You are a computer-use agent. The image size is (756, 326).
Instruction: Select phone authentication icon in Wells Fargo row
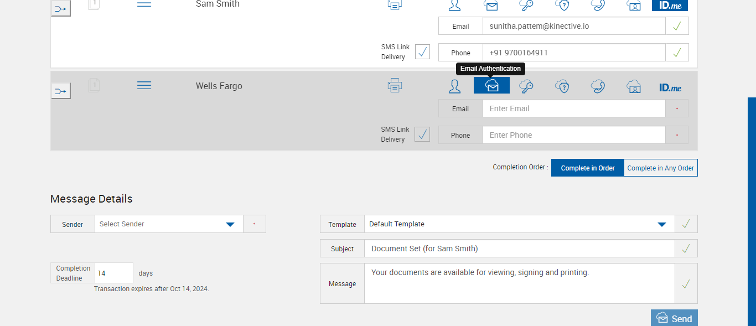pos(598,86)
